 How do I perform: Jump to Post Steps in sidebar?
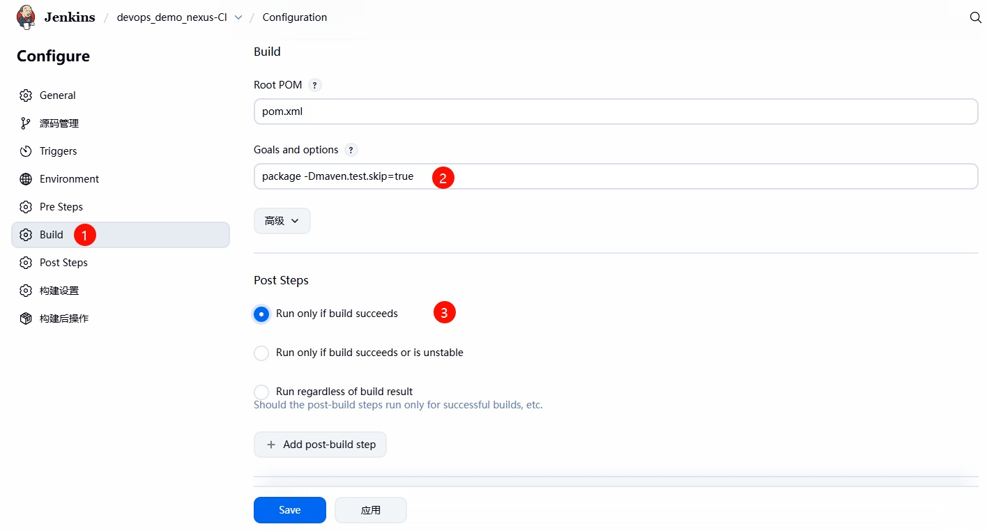pos(63,263)
